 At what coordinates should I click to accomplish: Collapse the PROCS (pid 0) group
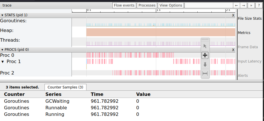2,50
